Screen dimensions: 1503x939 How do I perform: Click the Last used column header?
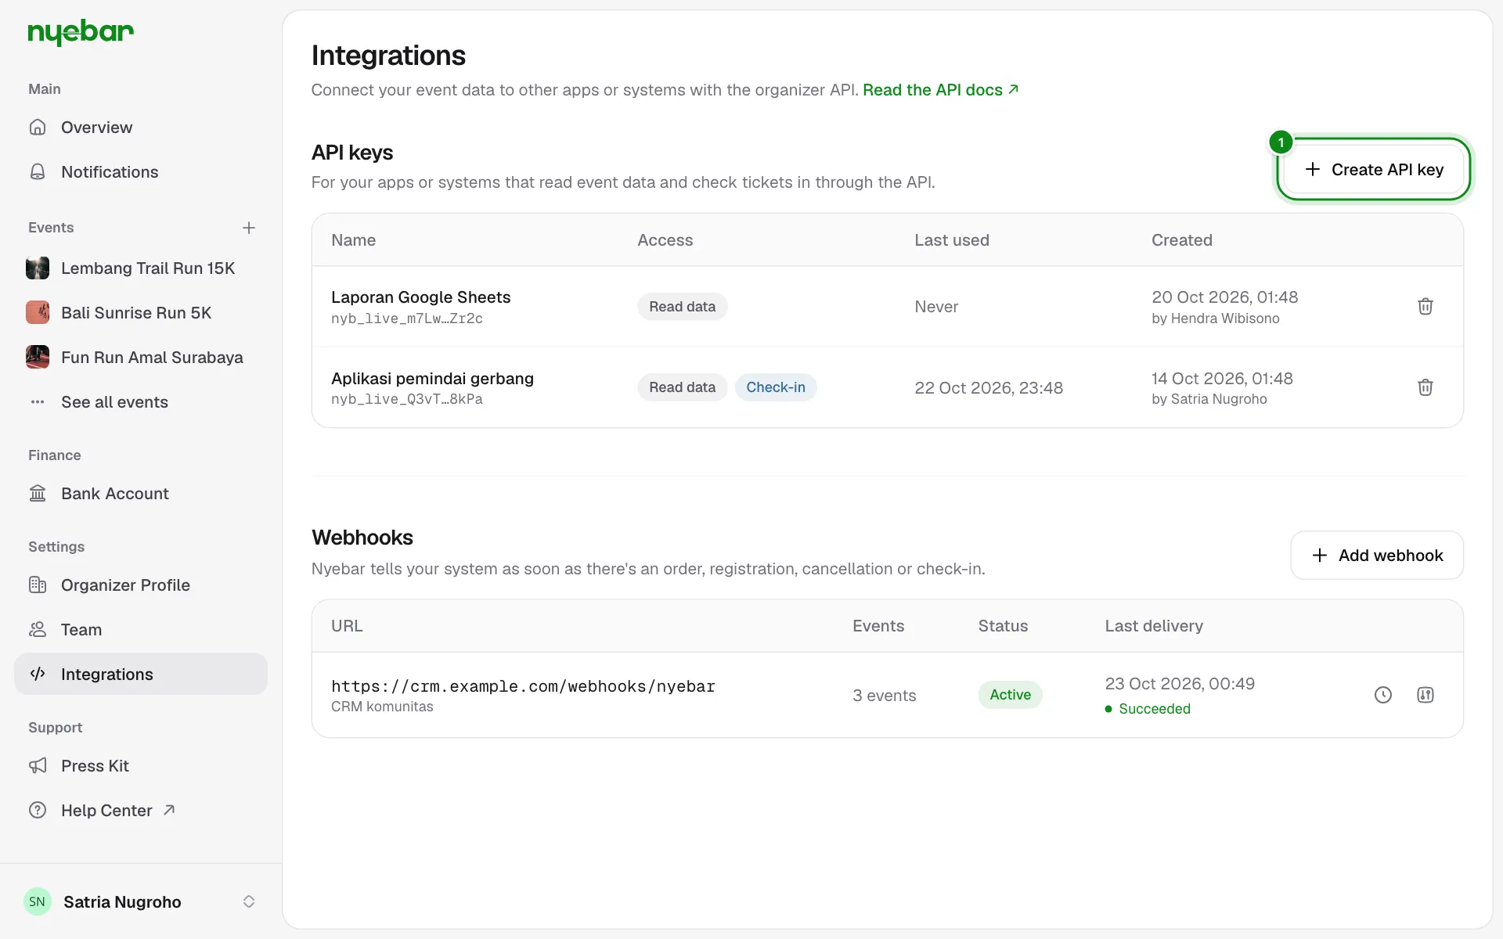click(x=952, y=240)
